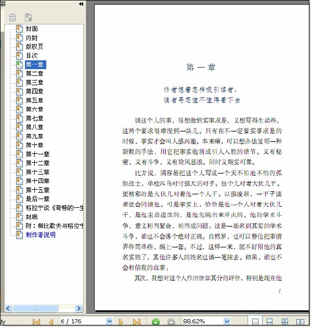Click the page number 1 at page bottom
Screen dimensions: 312x328
pos(280,291)
